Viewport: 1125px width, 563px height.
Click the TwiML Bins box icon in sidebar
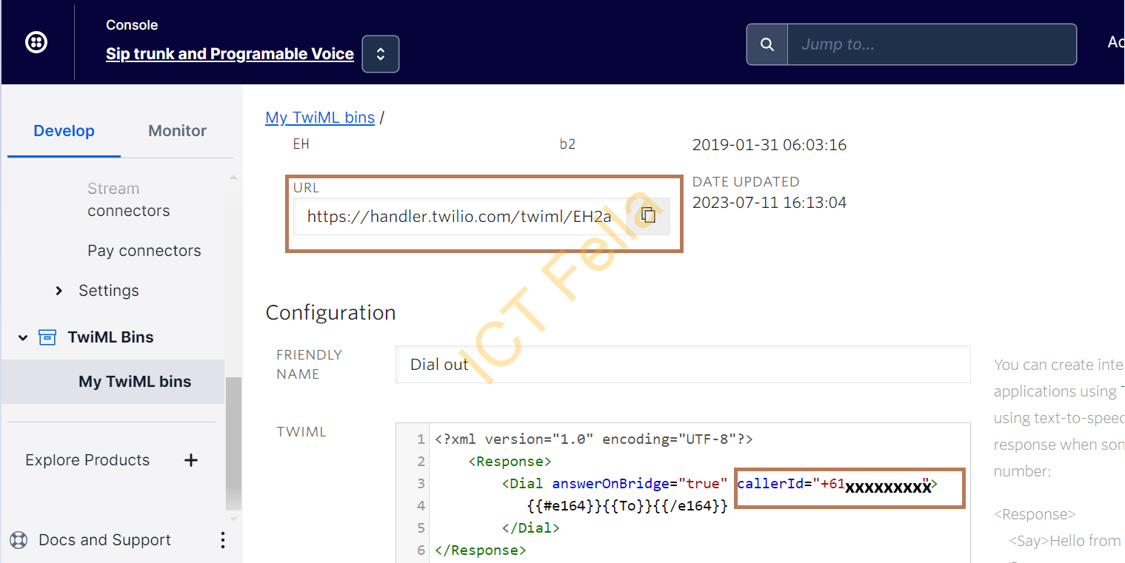47,337
